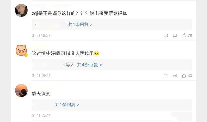Like the zqj comment with 78 likes
The width and height of the screenshot is (207, 122).
pyautogui.click(x=184, y=35)
